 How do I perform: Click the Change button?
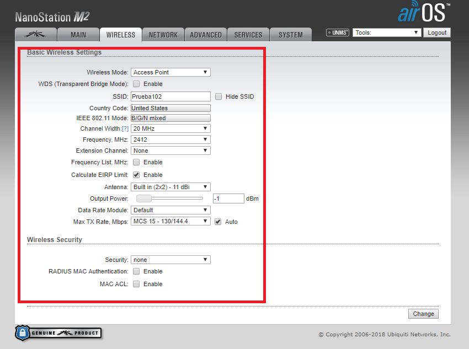[x=423, y=314]
